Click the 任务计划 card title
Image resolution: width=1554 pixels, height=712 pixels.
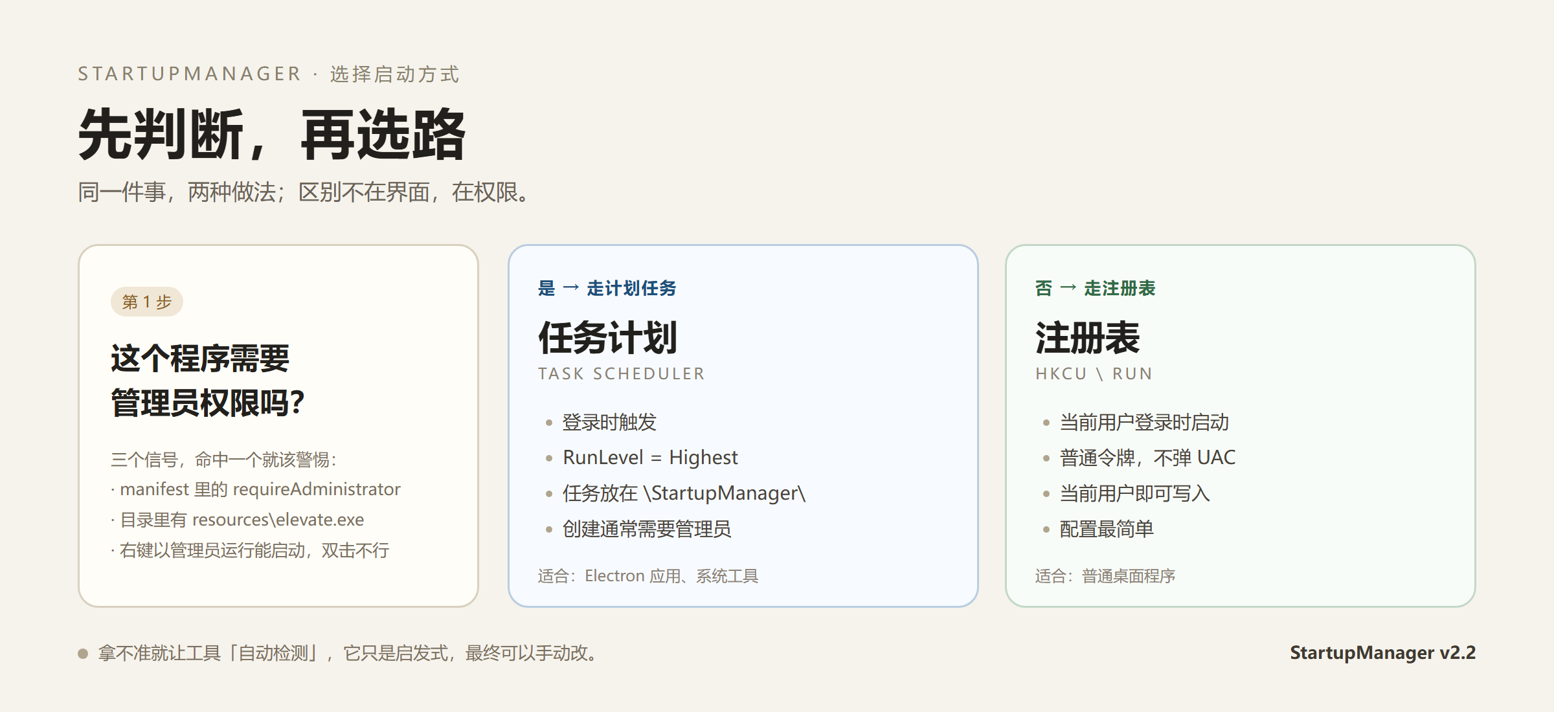pos(607,337)
